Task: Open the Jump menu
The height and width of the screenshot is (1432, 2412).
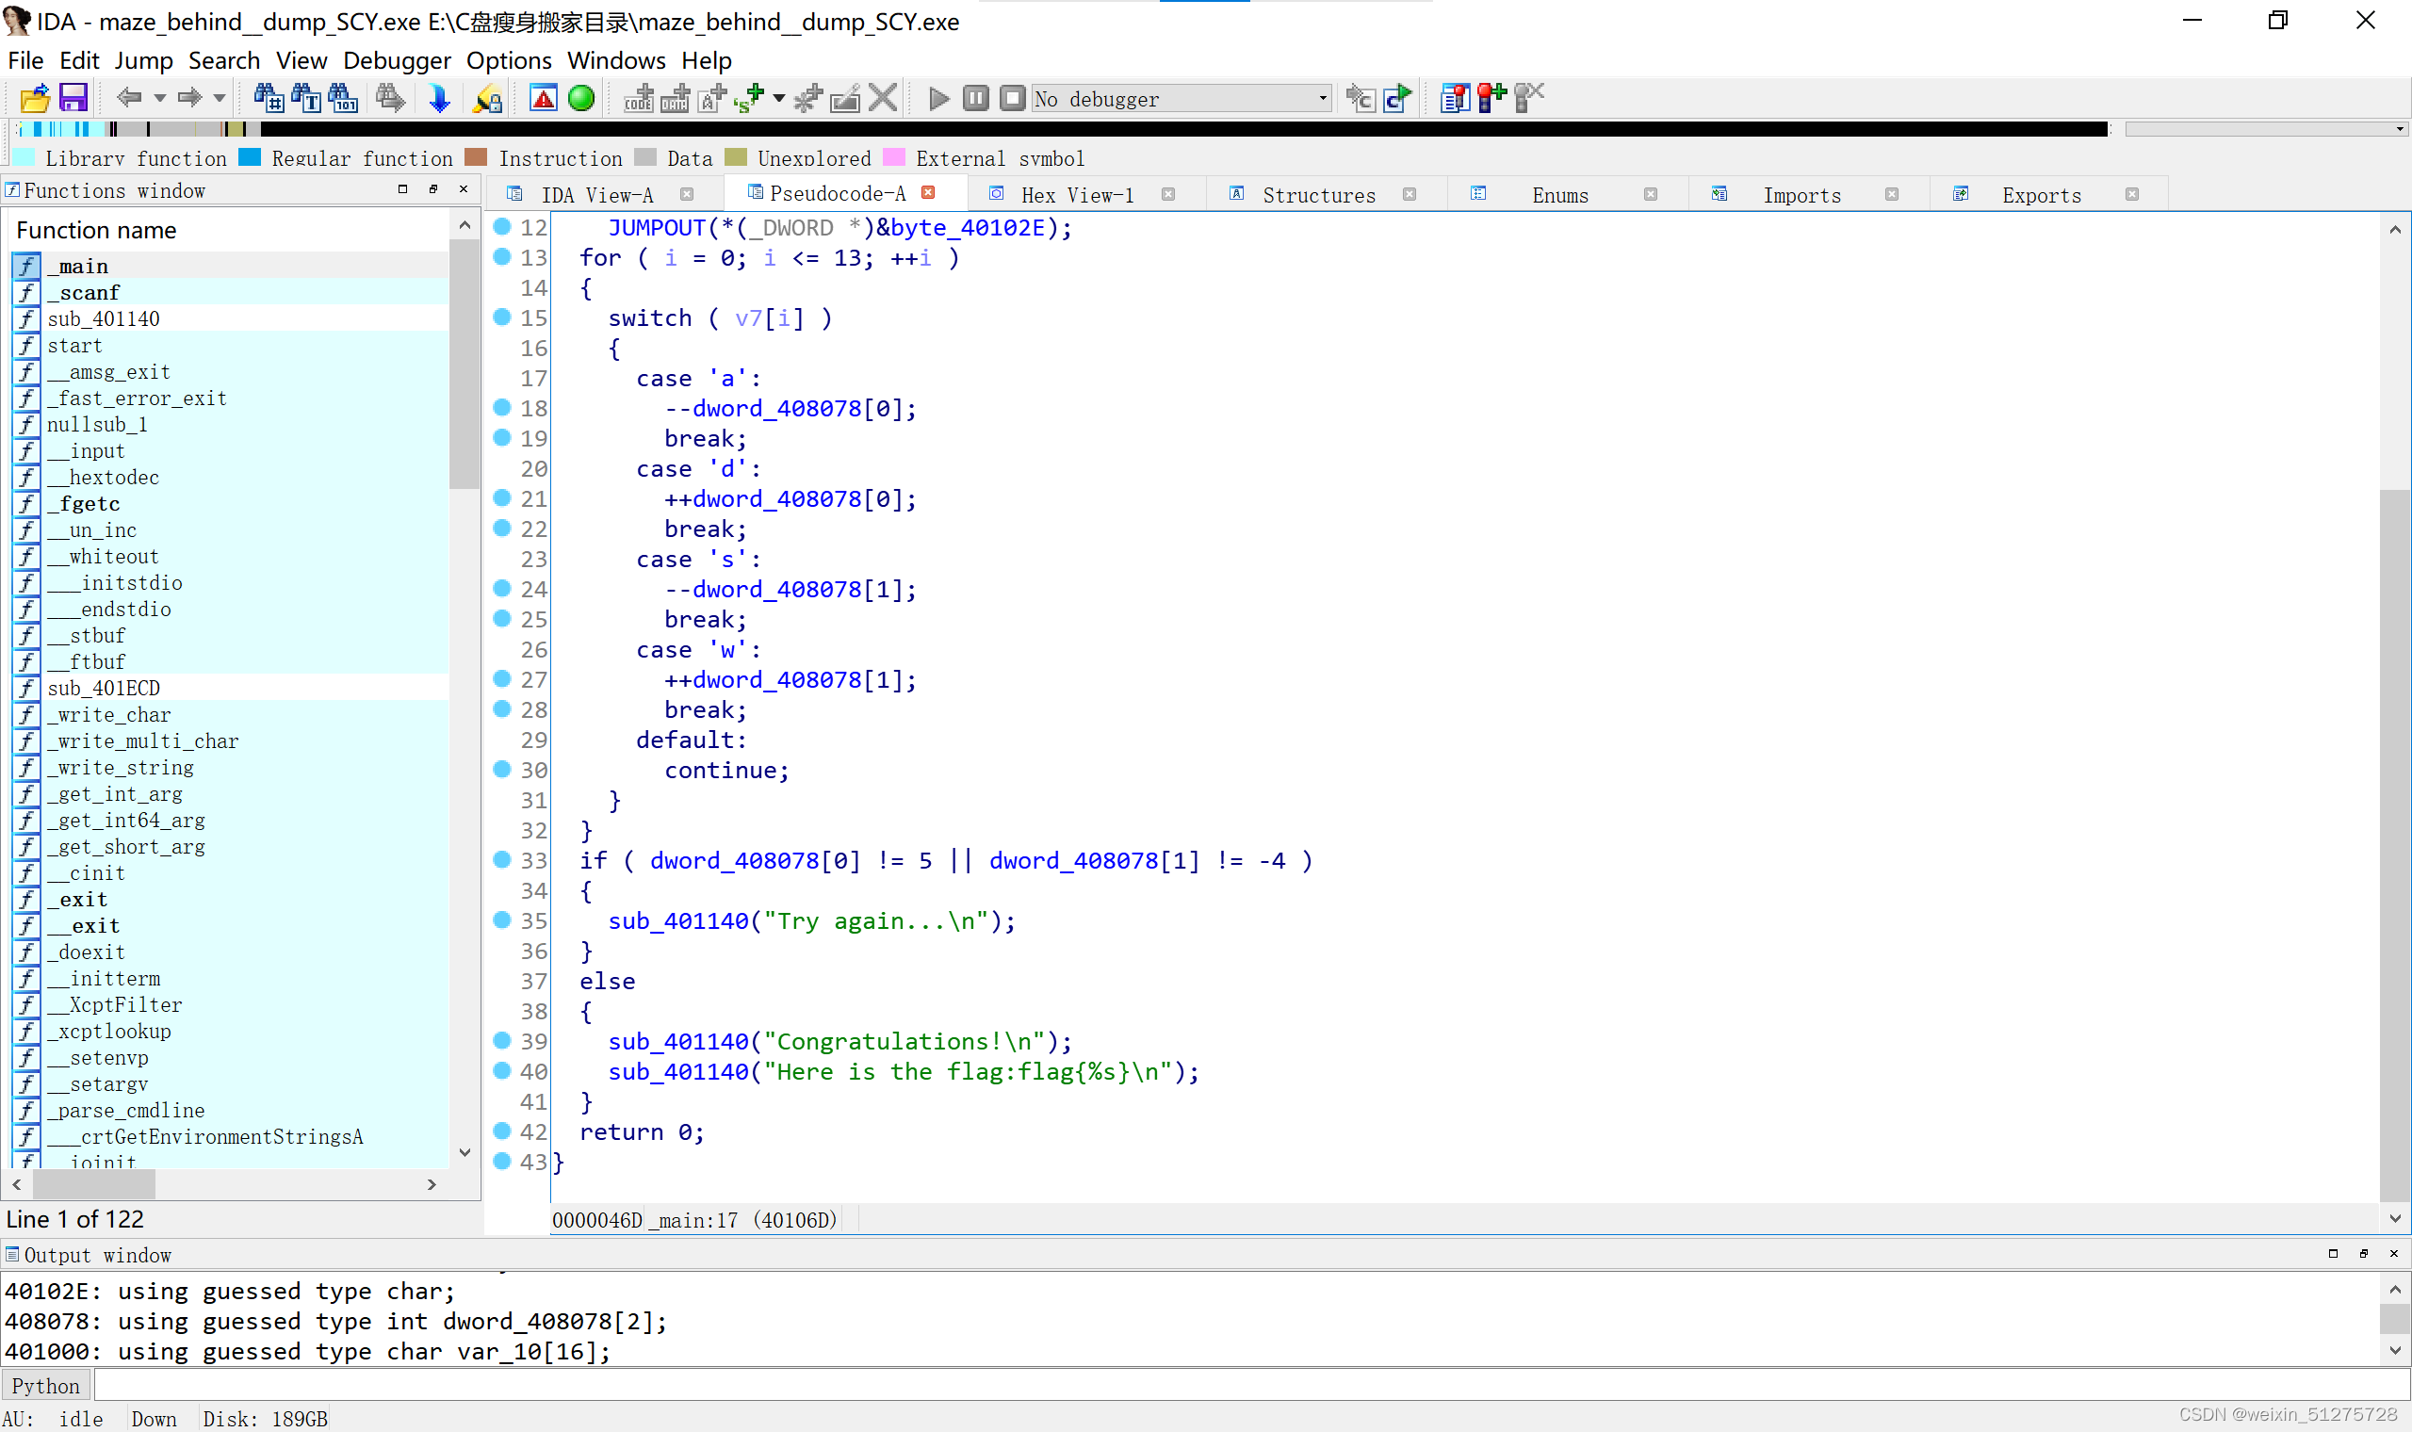Action: coord(144,60)
